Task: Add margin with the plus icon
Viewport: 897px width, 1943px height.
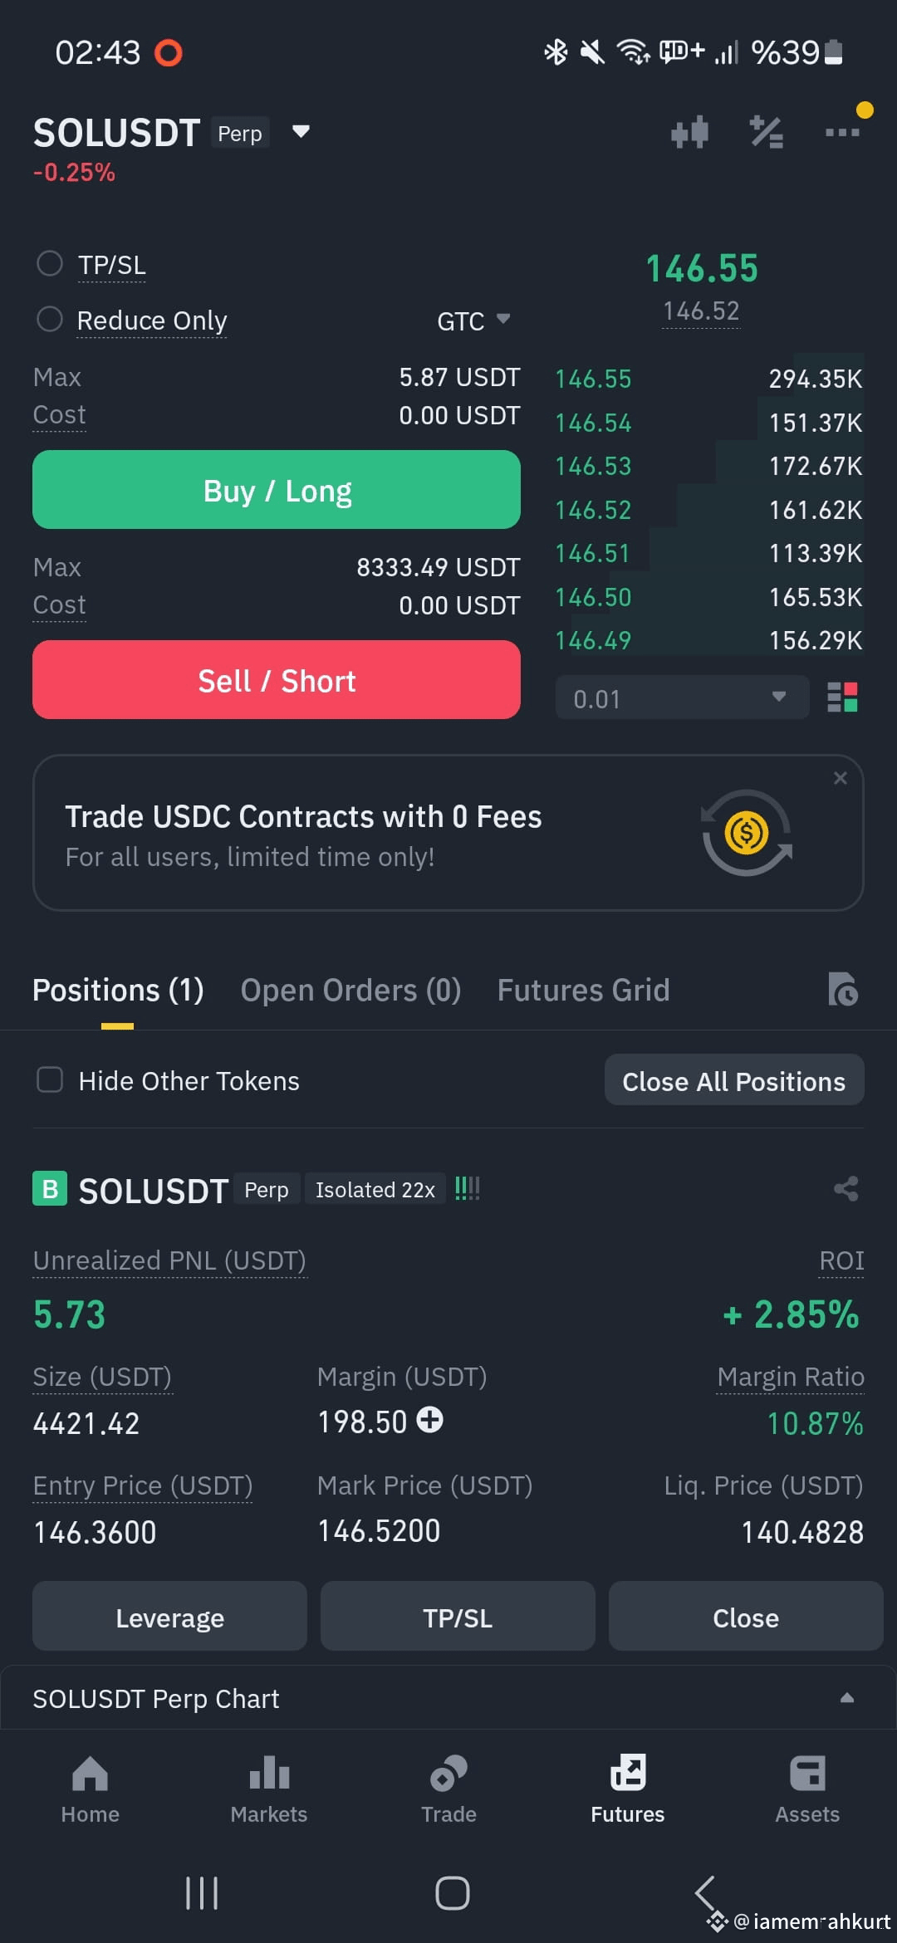Action: pyautogui.click(x=429, y=1420)
